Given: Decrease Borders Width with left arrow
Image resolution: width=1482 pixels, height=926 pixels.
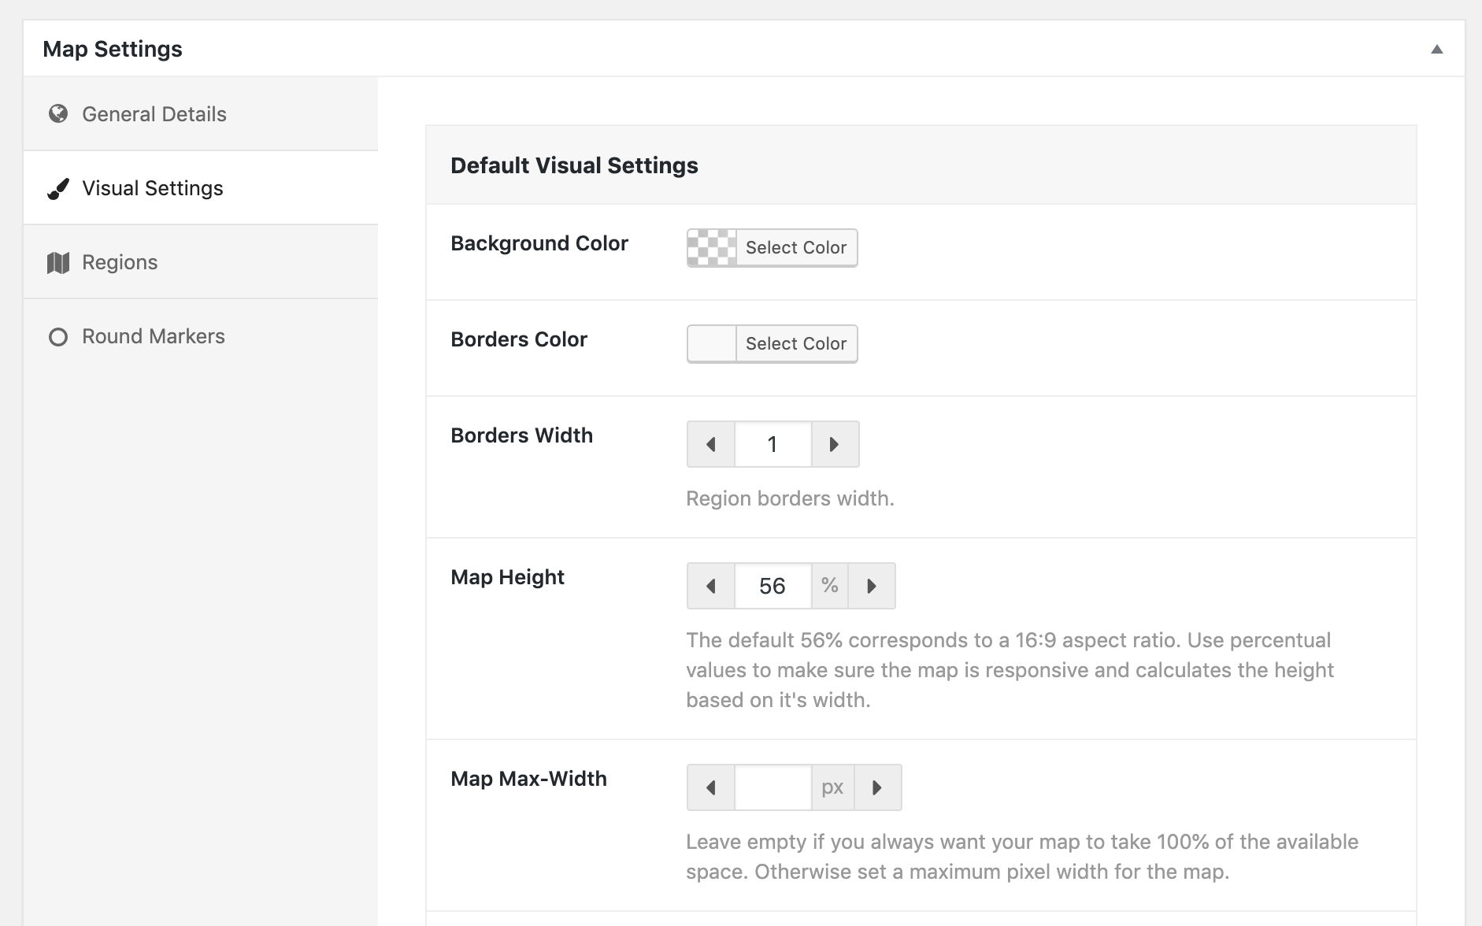Looking at the screenshot, I should click(711, 444).
